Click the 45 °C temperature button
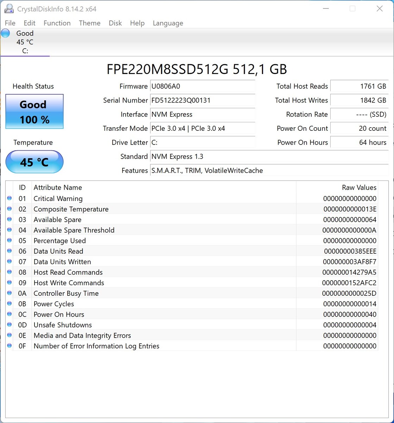 [x=35, y=162]
